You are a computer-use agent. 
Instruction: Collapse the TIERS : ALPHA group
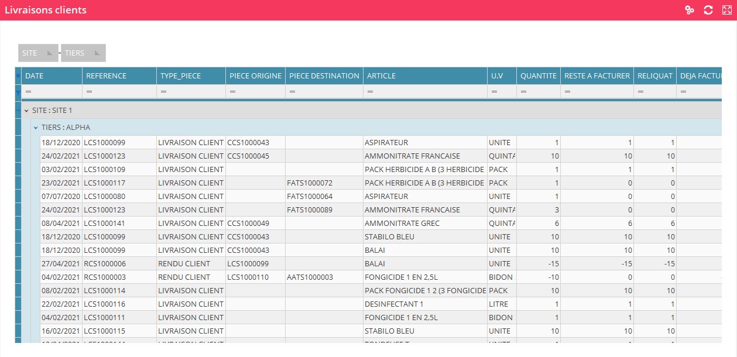coord(36,128)
